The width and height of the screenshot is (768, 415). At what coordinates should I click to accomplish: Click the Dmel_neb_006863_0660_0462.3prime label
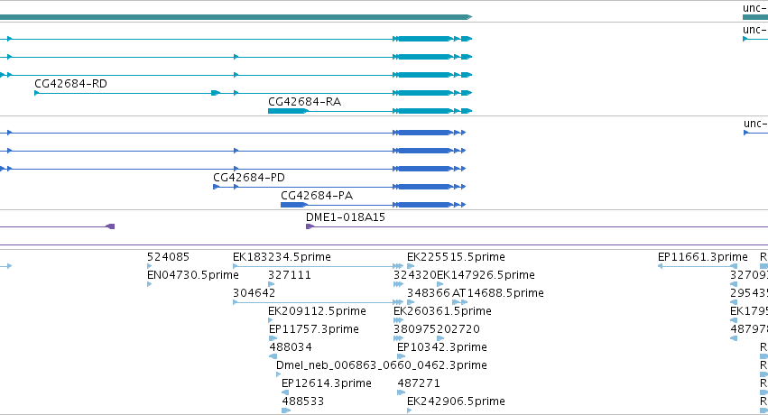coord(382,365)
